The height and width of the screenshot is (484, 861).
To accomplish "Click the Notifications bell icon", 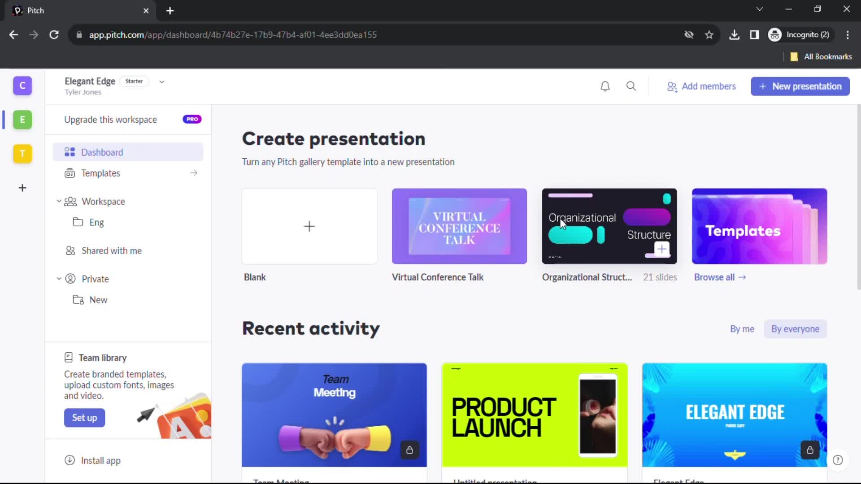I will 605,86.
